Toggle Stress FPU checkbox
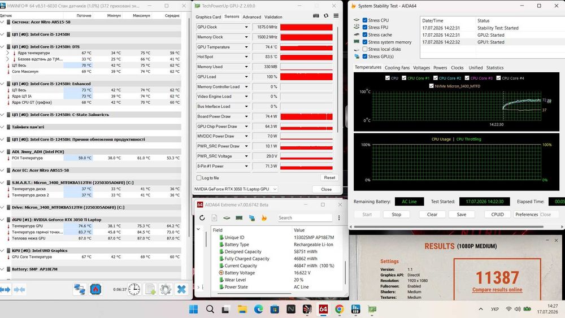Image resolution: width=565 pixels, height=318 pixels. pos(365,27)
